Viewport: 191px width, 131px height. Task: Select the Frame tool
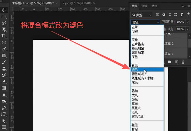4,42
